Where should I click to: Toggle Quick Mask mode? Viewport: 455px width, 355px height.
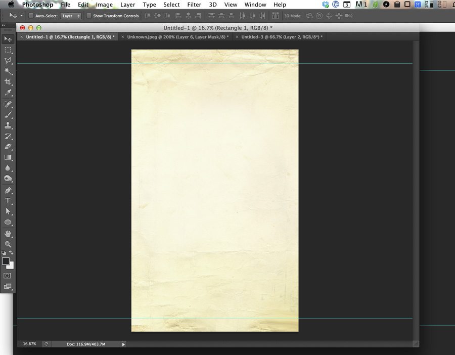(x=8, y=276)
